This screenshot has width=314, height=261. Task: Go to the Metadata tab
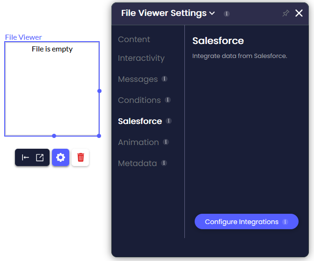click(x=138, y=163)
